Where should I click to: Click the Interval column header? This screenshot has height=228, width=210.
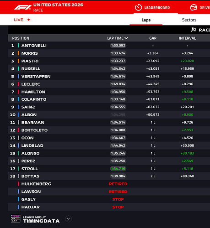[187, 38]
